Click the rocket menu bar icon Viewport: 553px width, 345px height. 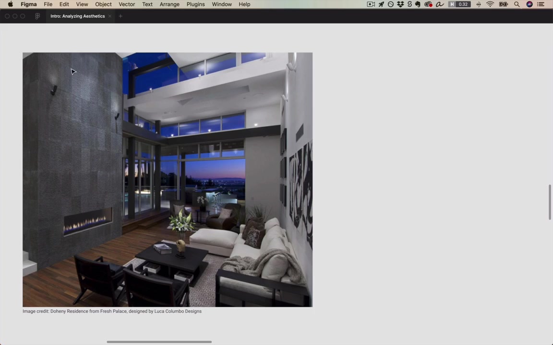(381, 4)
